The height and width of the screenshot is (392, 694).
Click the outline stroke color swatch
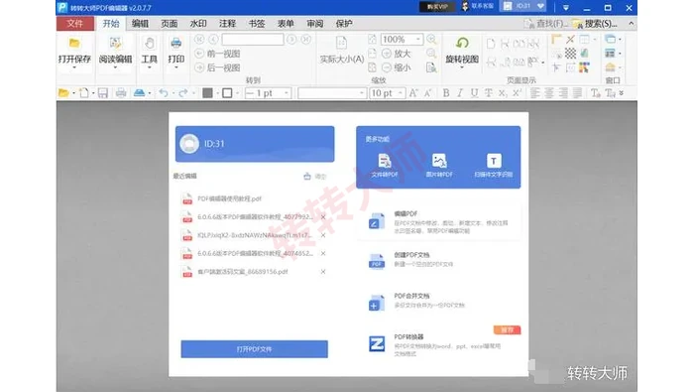[227, 93]
